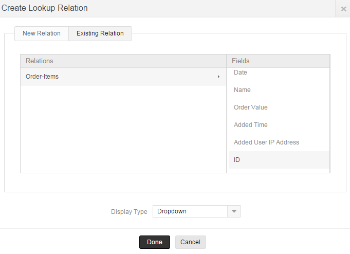Click the empty area below Order-Items
Screen dimensions: 350x254
[x=123, y=129]
